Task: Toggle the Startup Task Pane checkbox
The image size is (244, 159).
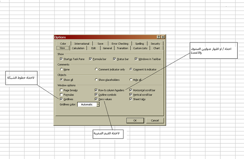Action: [61, 59]
